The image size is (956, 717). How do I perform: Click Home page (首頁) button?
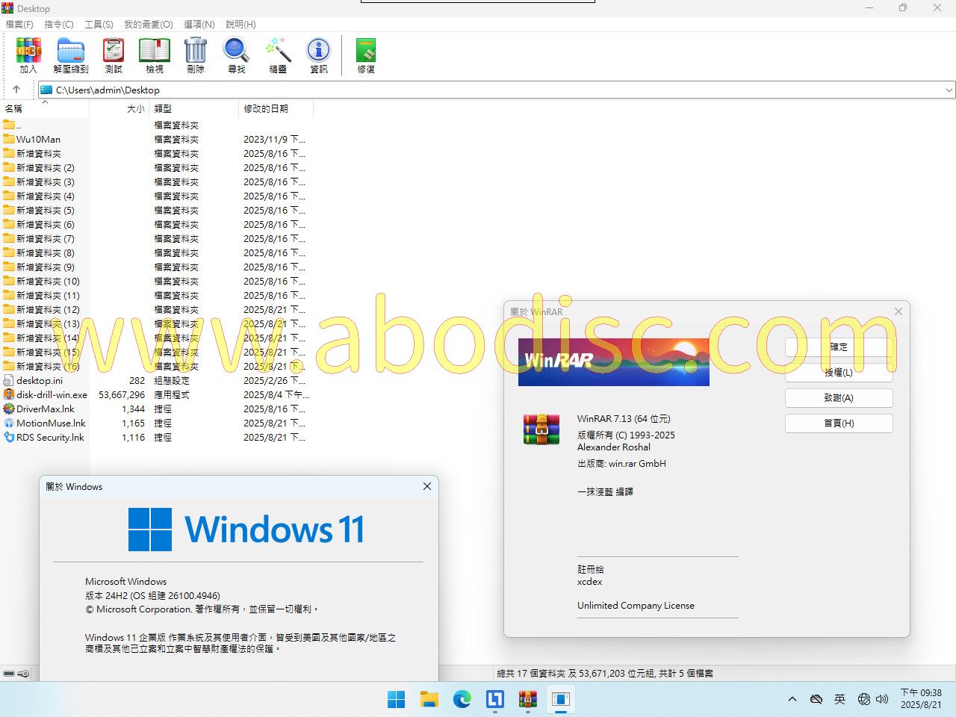click(x=839, y=423)
